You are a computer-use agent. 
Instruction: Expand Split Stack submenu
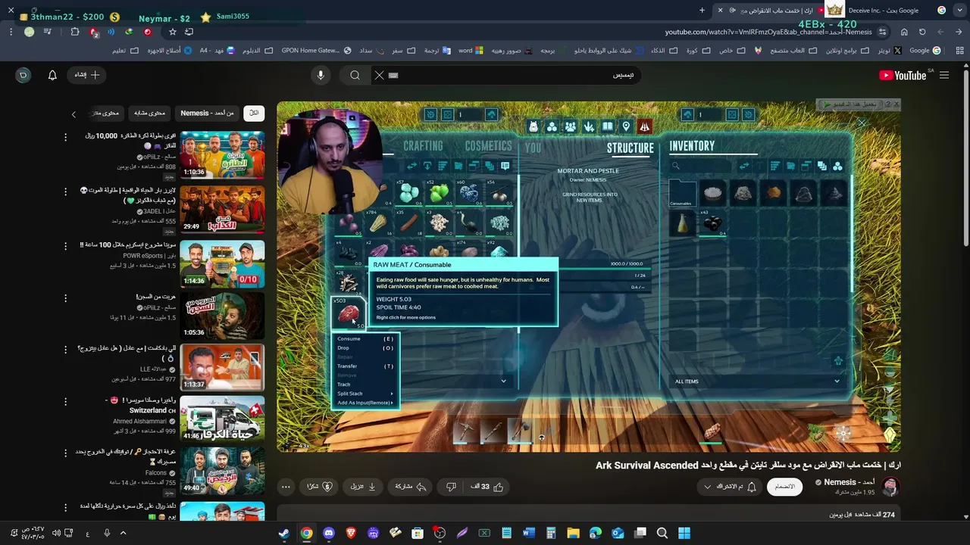[365, 394]
